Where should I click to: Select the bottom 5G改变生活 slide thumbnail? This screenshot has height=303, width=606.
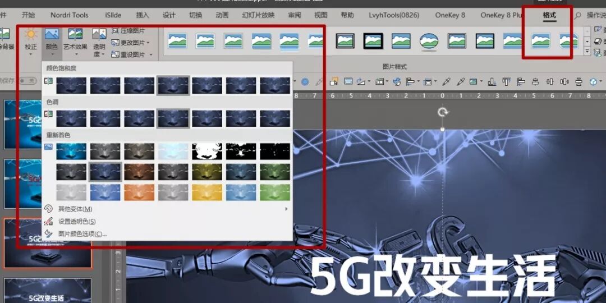click(48, 291)
